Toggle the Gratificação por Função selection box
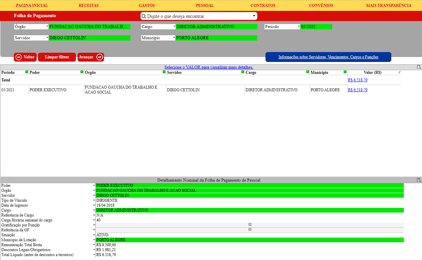The height and width of the screenshot is (260, 422). click(250, 224)
